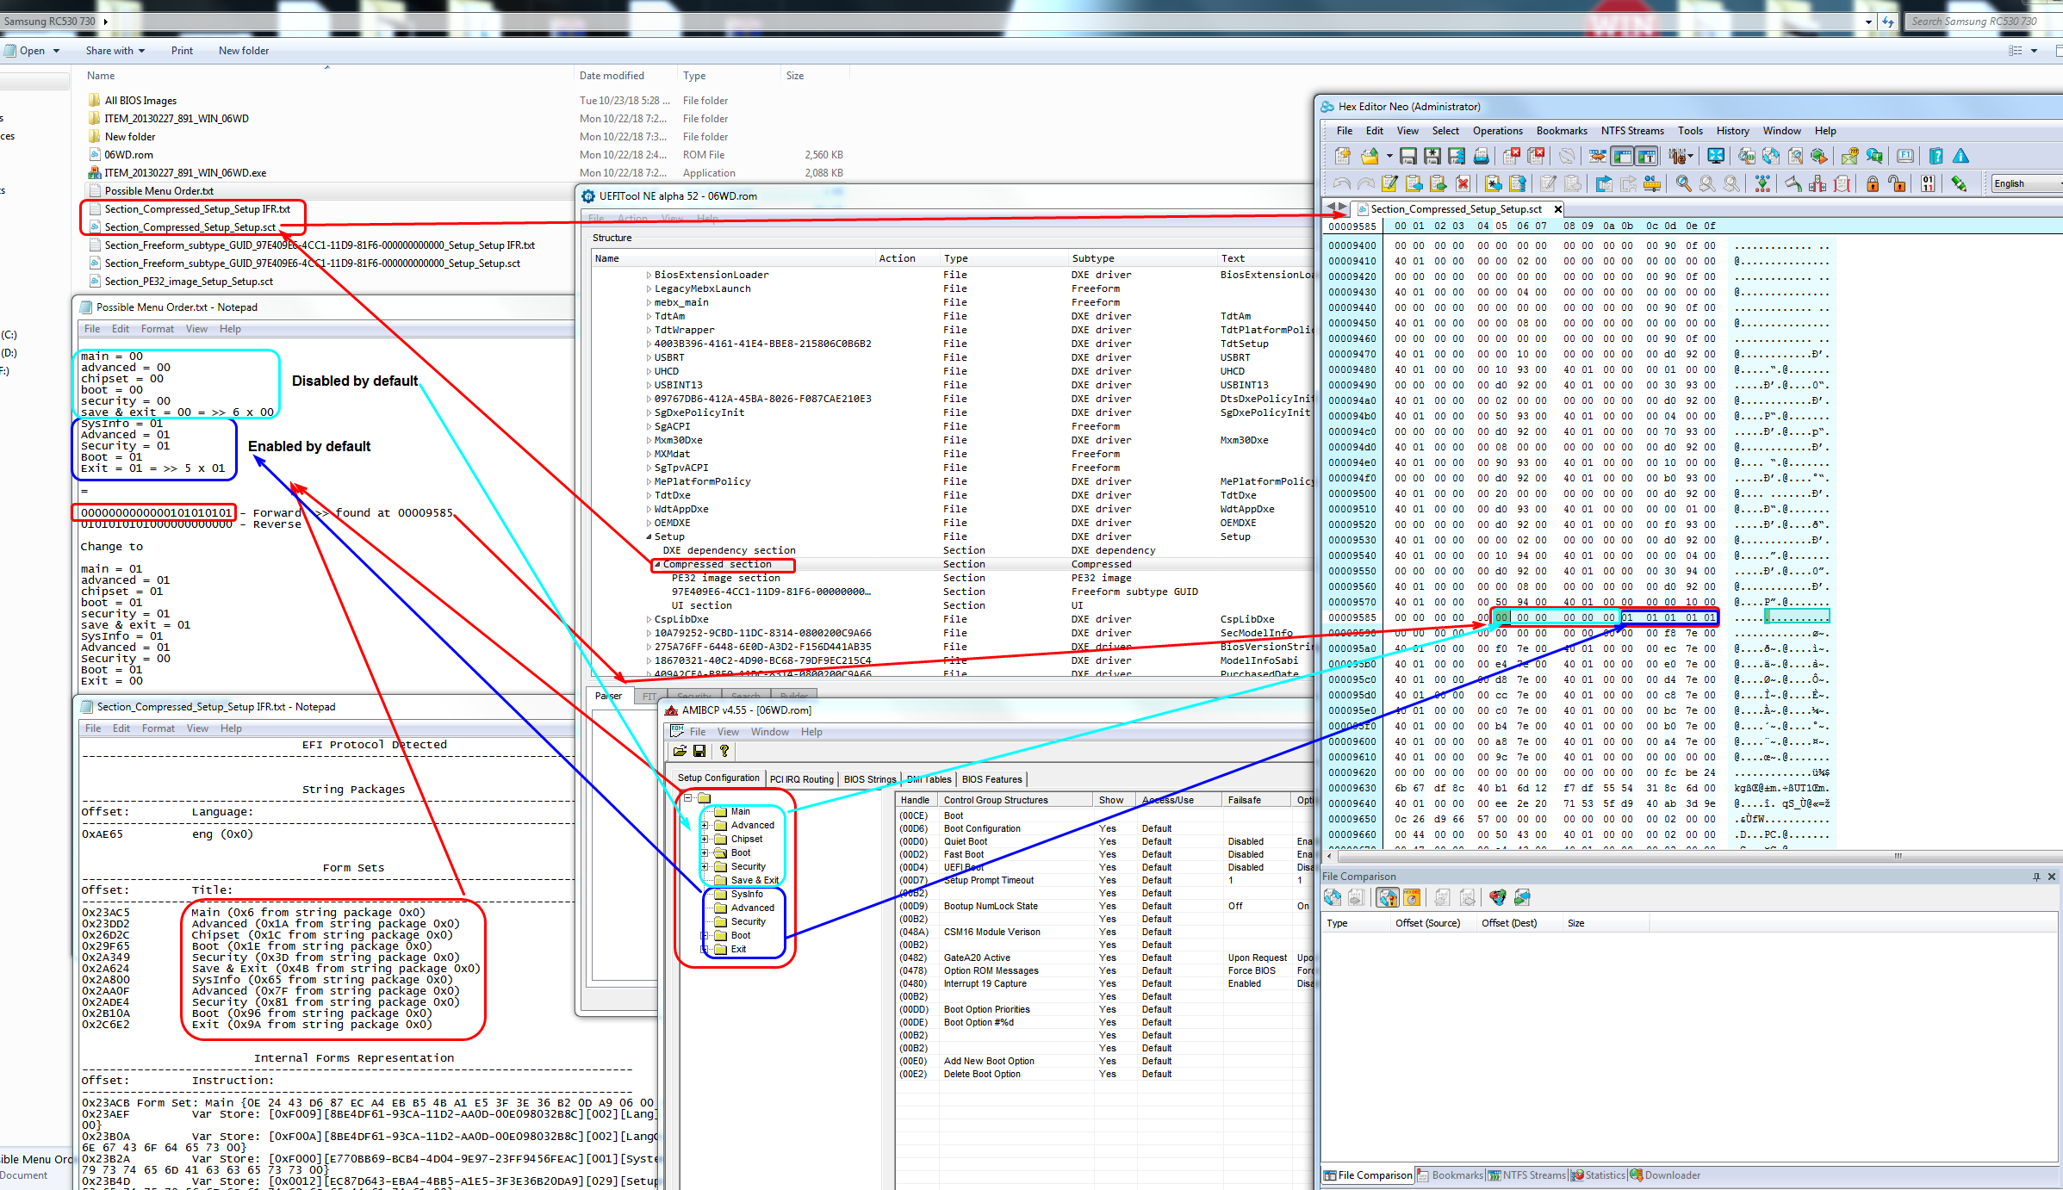Viewport: 2063px width, 1190px height.
Task: Switch to Downloader tab in Hex Editor bottom
Action: [1664, 1175]
